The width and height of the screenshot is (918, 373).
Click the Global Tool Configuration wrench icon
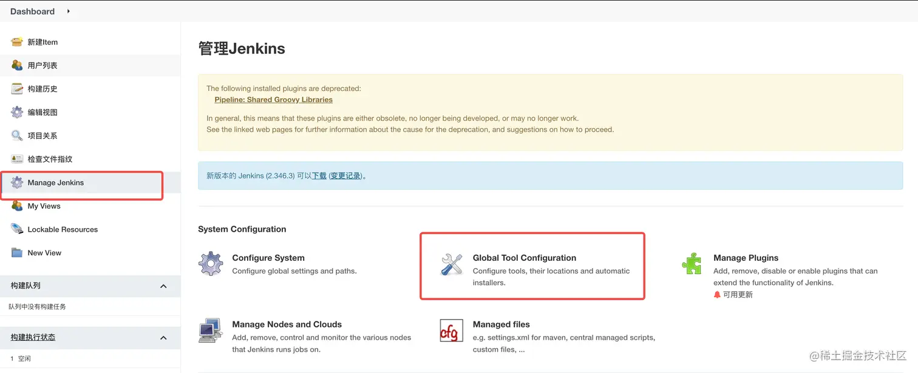click(451, 264)
